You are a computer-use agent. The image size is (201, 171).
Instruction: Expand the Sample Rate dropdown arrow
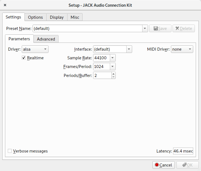(113, 58)
